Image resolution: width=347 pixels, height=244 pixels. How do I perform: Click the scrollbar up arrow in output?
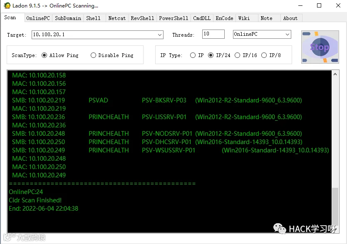[x=335, y=74]
